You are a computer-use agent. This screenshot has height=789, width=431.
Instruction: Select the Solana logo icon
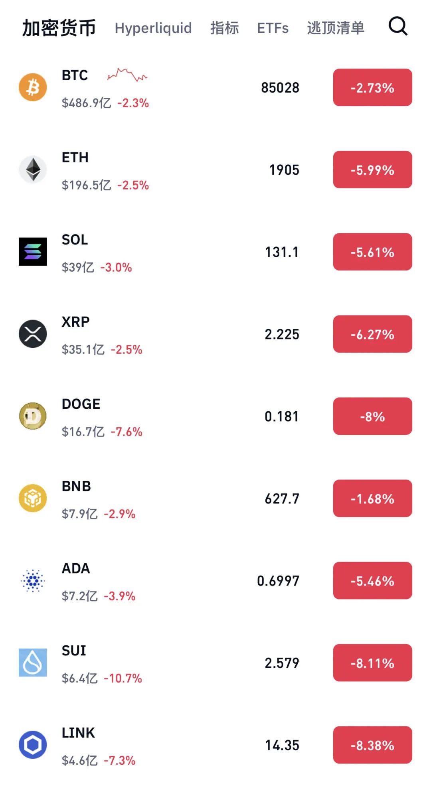(33, 252)
